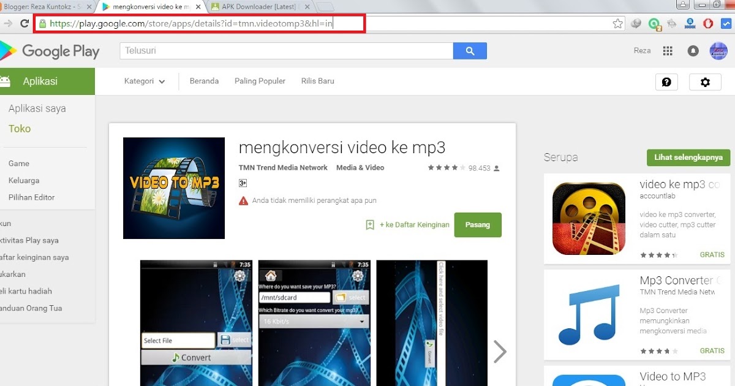Click the blue checkmark extension icon
This screenshot has height=386, width=735.
click(x=726, y=24)
